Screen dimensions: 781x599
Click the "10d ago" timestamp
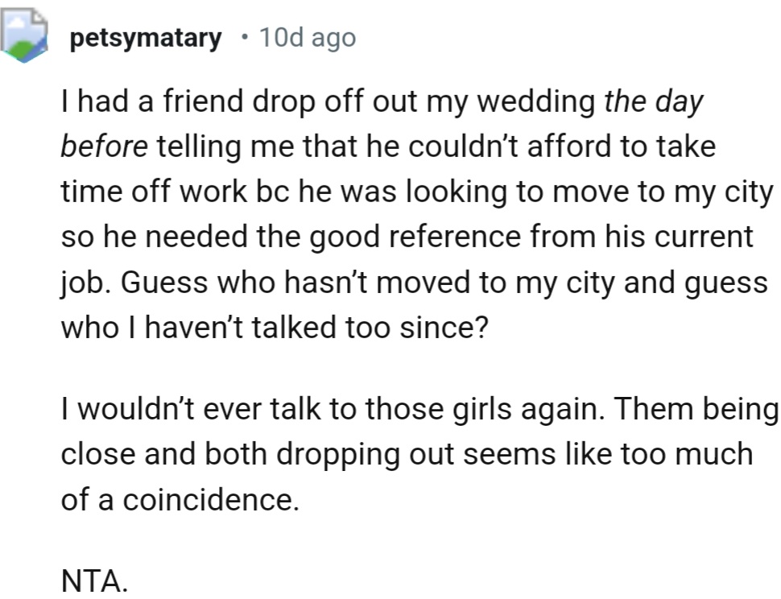tap(307, 38)
